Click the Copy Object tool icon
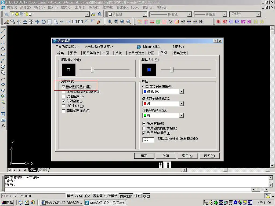The image size is (275, 206). coord(13,22)
